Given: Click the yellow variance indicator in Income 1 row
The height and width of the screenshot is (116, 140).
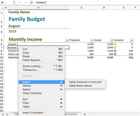Looking at the screenshot, I should tap(115, 44).
